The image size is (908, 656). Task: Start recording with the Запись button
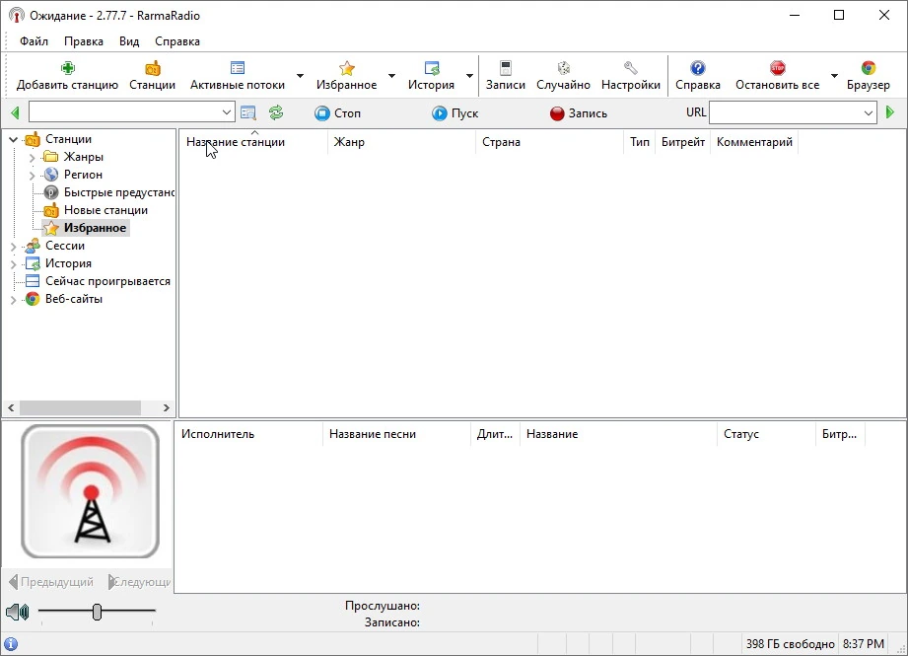pyautogui.click(x=579, y=113)
